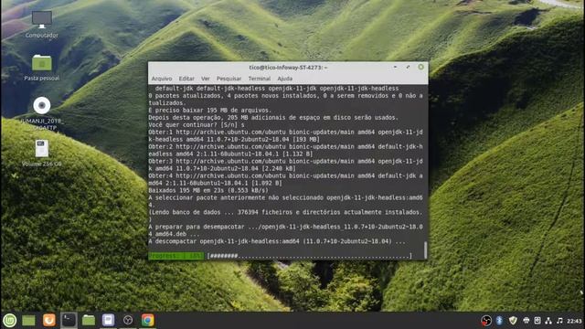Open the removable drives tray icon
This screenshot has width=585, height=329.
click(537, 321)
